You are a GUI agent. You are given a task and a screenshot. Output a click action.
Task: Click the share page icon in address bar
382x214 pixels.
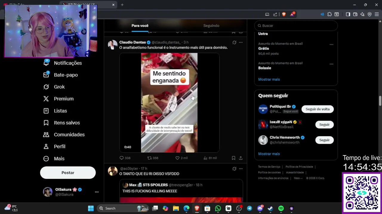pyautogui.click(x=275, y=14)
